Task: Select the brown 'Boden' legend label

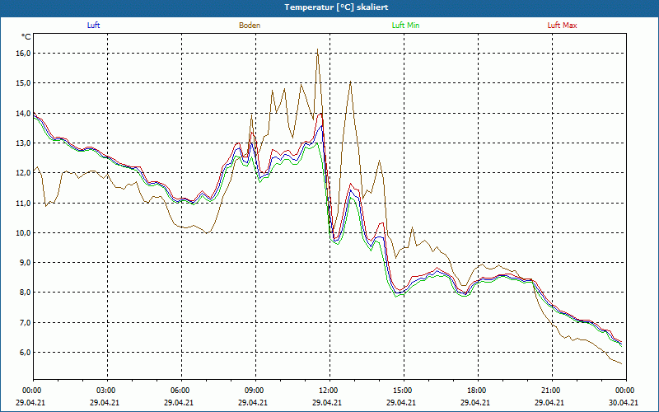Action: click(x=250, y=26)
